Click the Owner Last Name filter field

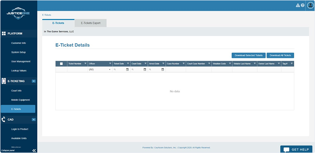pyautogui.click(x=269, y=70)
